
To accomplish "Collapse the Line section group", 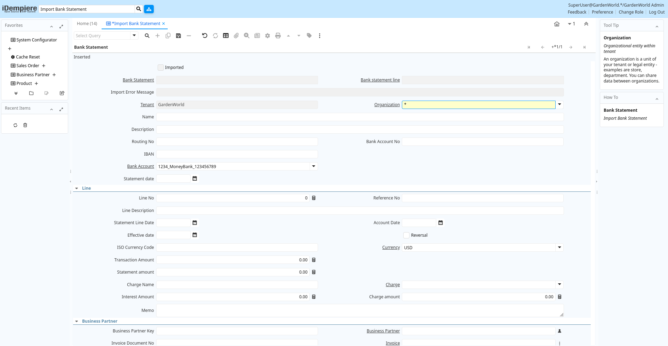I will pyautogui.click(x=77, y=188).
